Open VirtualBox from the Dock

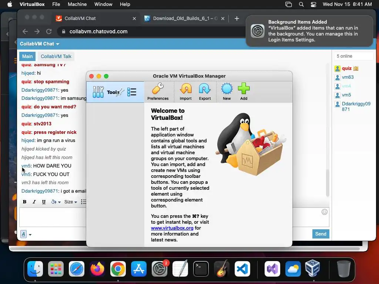click(x=312, y=268)
